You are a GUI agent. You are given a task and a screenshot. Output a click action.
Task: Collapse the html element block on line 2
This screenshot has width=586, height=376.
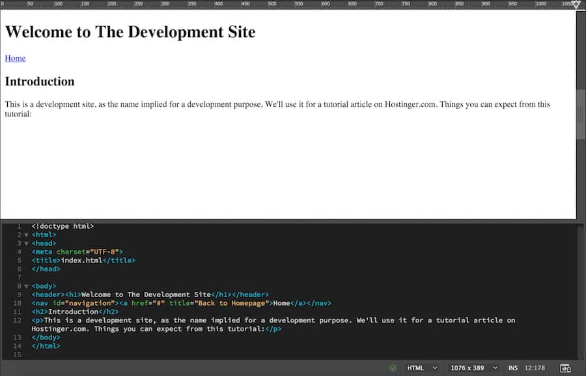tap(25, 235)
